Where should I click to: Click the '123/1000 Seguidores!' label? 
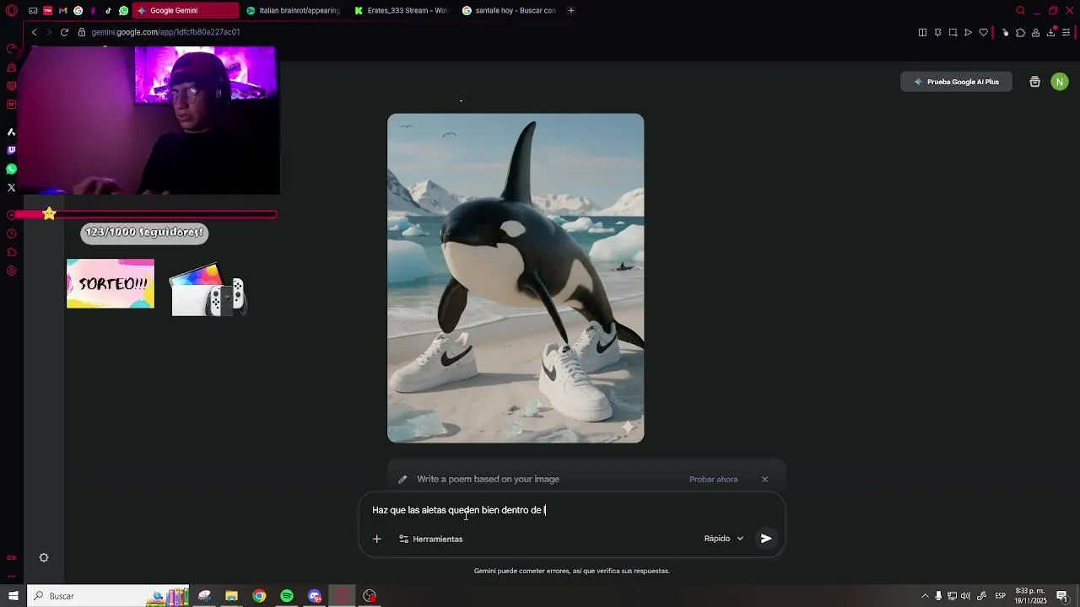tap(144, 232)
